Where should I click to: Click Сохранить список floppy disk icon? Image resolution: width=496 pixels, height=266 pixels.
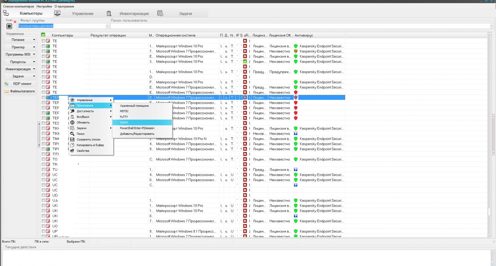72,140
